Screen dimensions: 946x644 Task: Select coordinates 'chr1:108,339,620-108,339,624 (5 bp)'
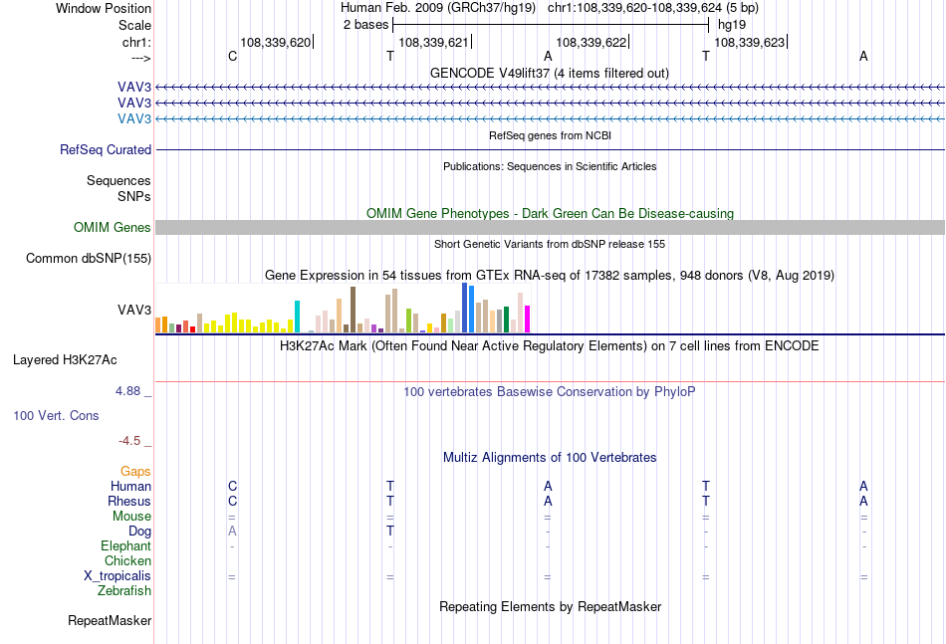(x=653, y=8)
